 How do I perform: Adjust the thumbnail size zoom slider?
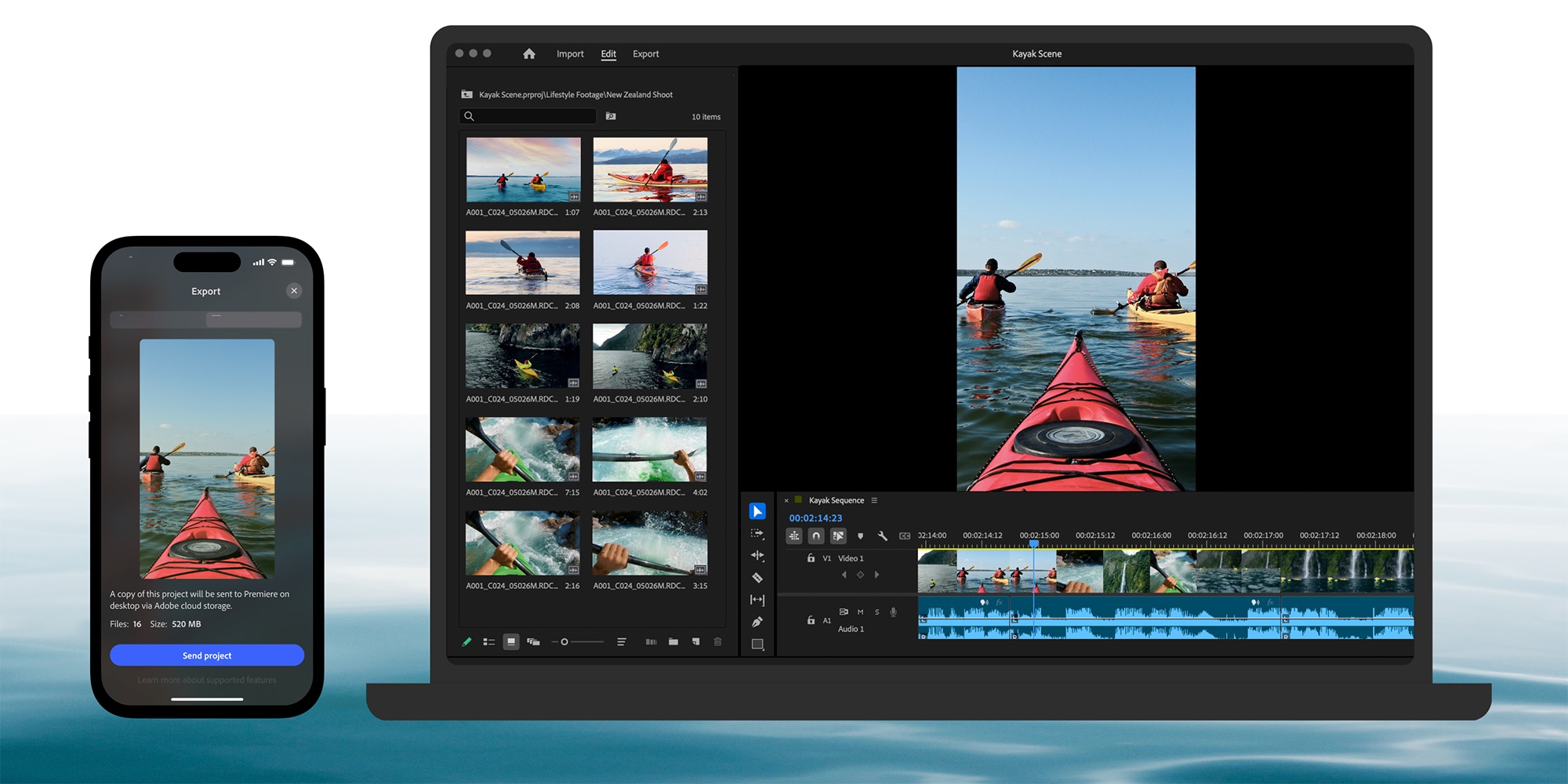pos(565,641)
